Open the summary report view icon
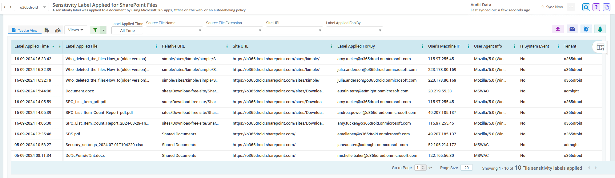615x178 pixels. point(47,30)
